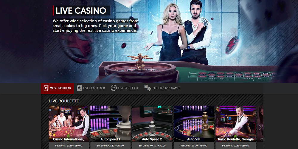Switch to the Most Popular tab
The width and height of the screenshot is (298, 149).
point(58,89)
